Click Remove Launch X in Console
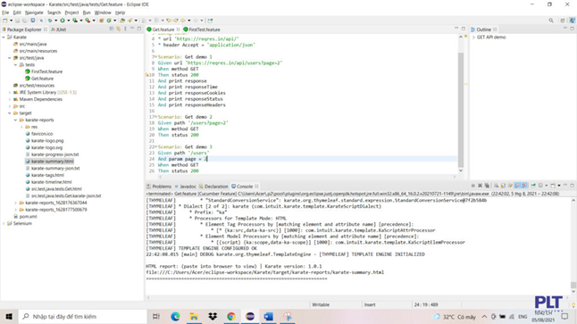The width and height of the screenshot is (577, 324). click(480, 186)
